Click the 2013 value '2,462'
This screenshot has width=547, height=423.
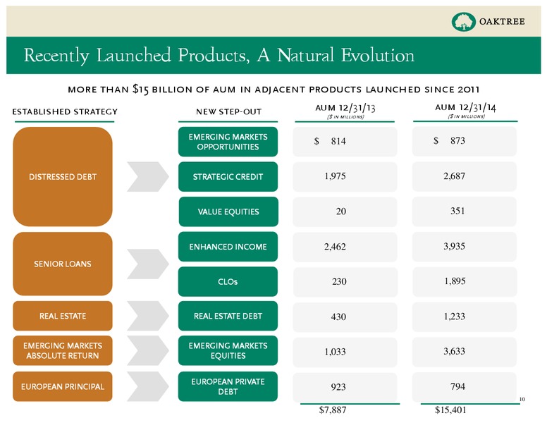pyautogui.click(x=335, y=247)
